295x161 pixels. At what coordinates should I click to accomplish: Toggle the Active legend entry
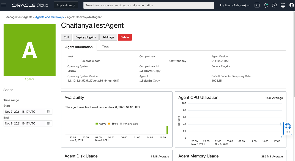pos(101,124)
